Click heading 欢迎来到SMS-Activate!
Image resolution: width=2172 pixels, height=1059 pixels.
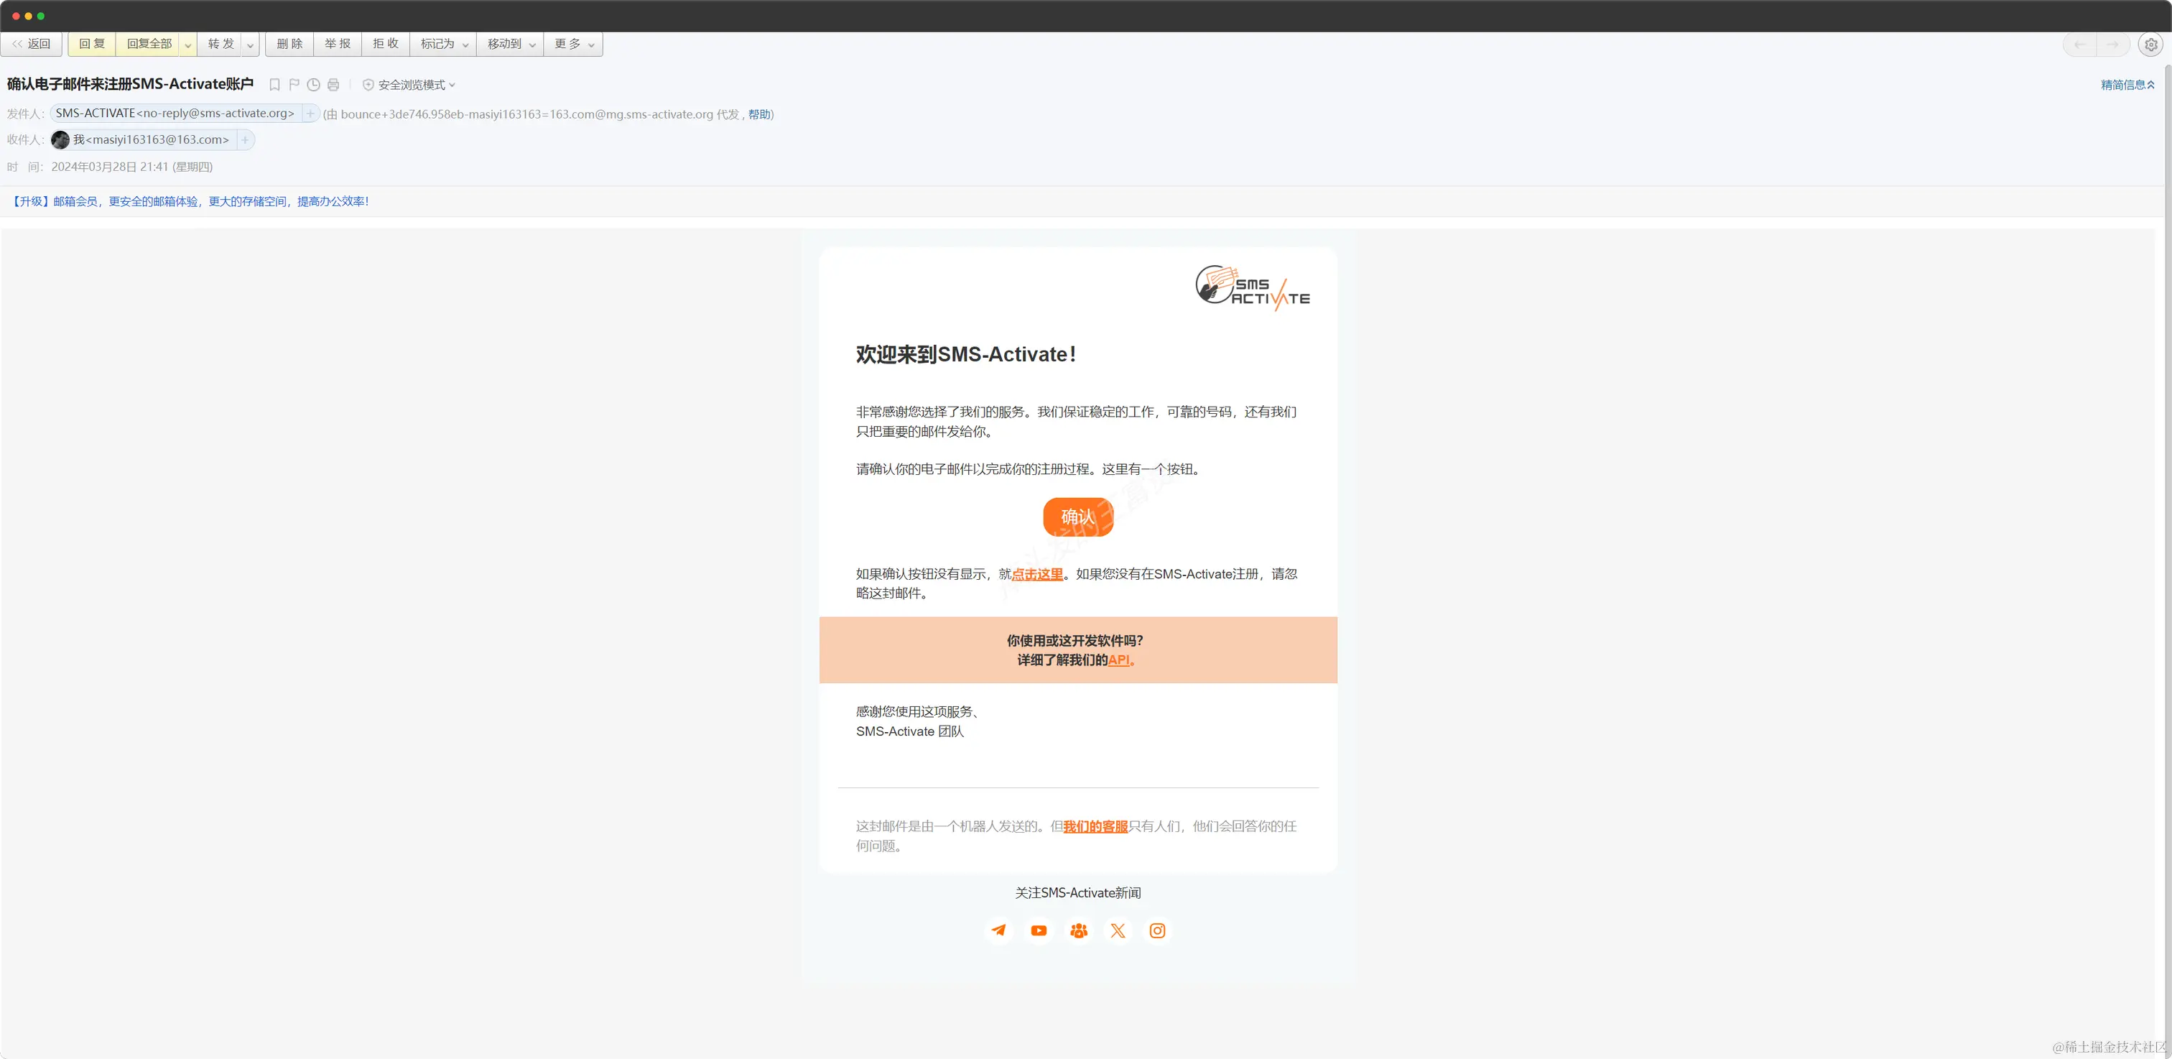pos(966,355)
